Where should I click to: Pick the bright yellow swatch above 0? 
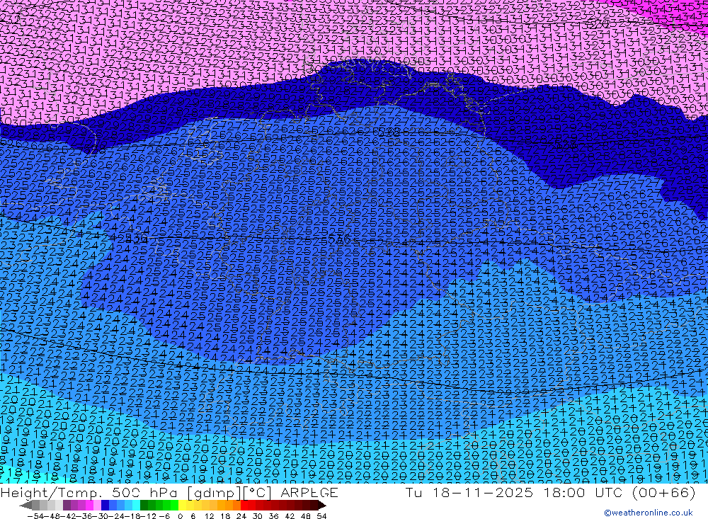click(x=182, y=505)
